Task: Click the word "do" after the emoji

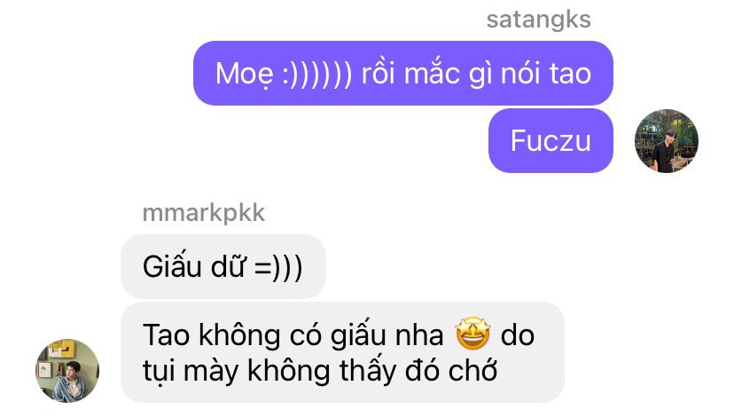Action: (518, 335)
